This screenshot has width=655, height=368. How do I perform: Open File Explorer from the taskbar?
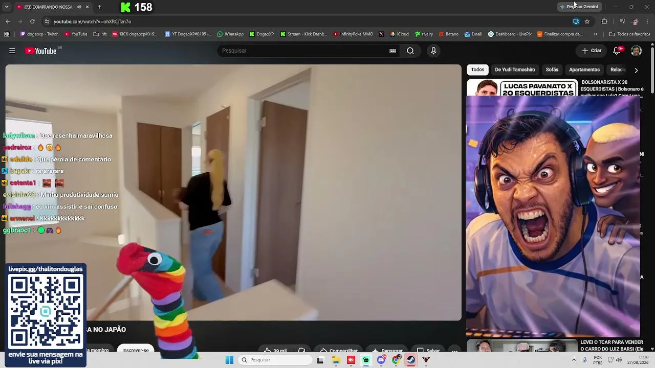tap(336, 360)
